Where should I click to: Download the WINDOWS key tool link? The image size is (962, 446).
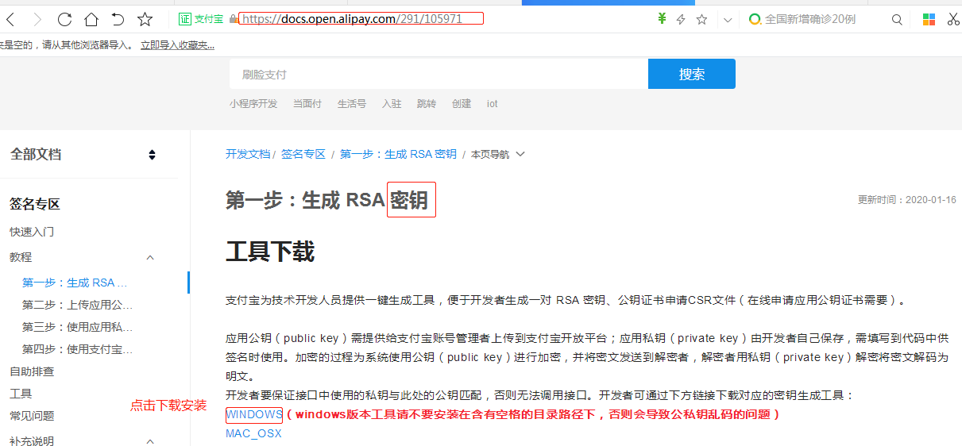point(254,414)
